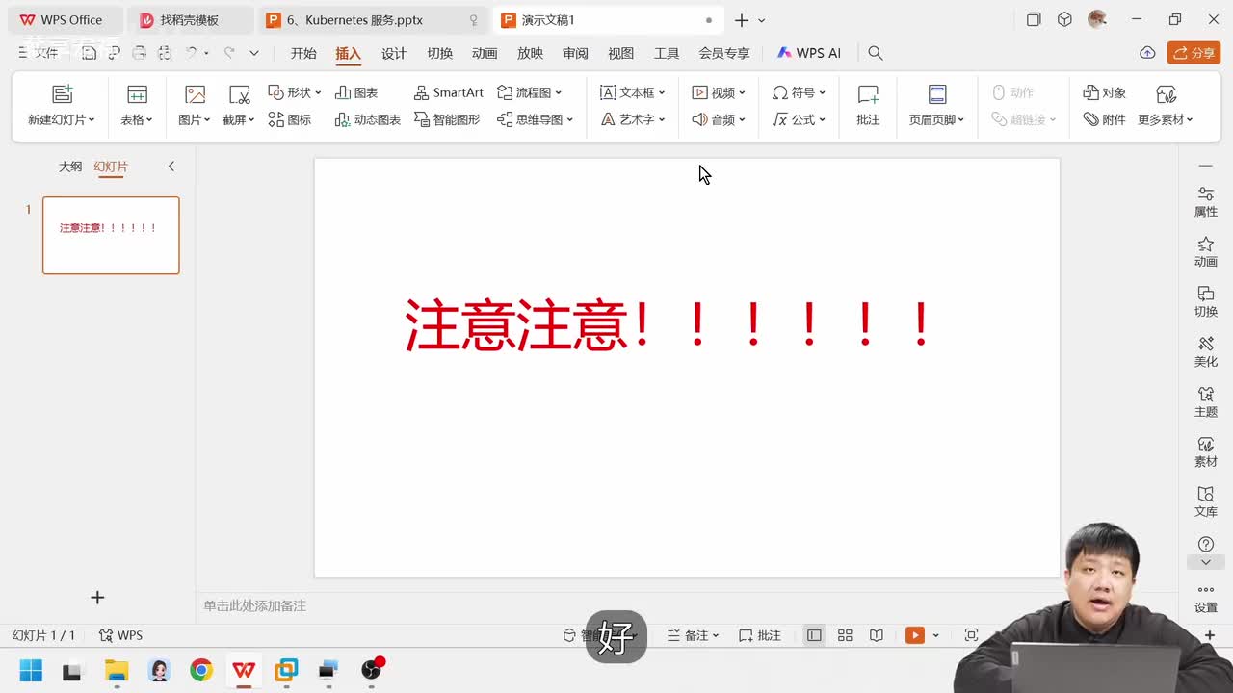The width and height of the screenshot is (1233, 693).
Task: Open the 思维导图 mind map dropdown
Action: click(535, 119)
